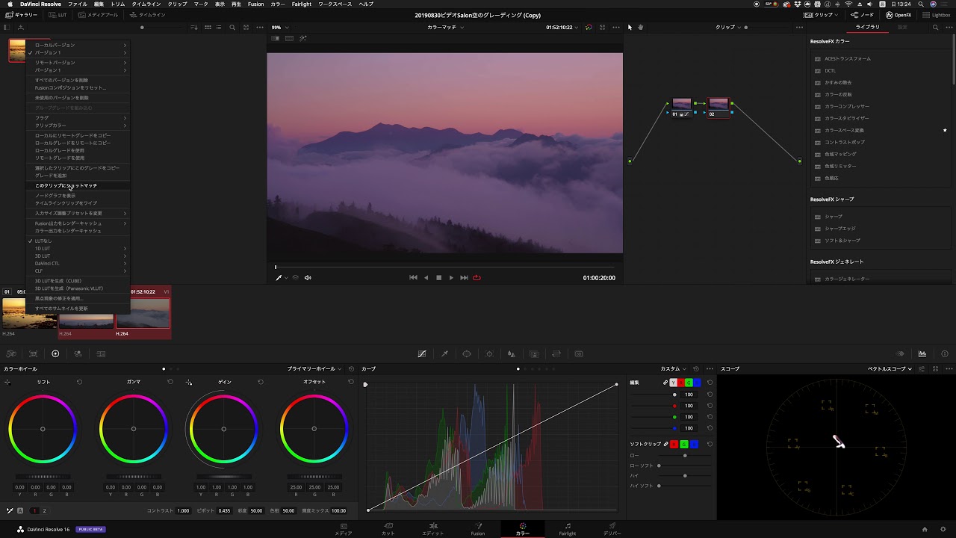Viewport: 956px width, 538px height.
Task: Toggle the soft clip channel link
Action: click(665, 444)
